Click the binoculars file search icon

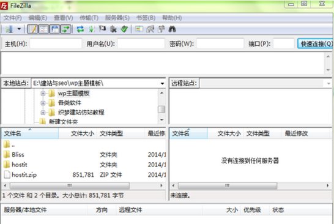172,29
